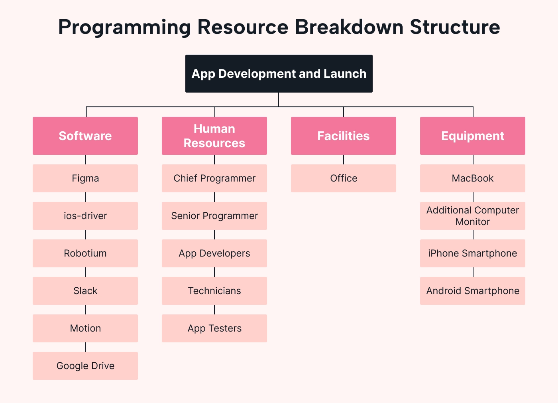558x403 pixels.
Task: Select the App Developers box
Action: pos(214,253)
